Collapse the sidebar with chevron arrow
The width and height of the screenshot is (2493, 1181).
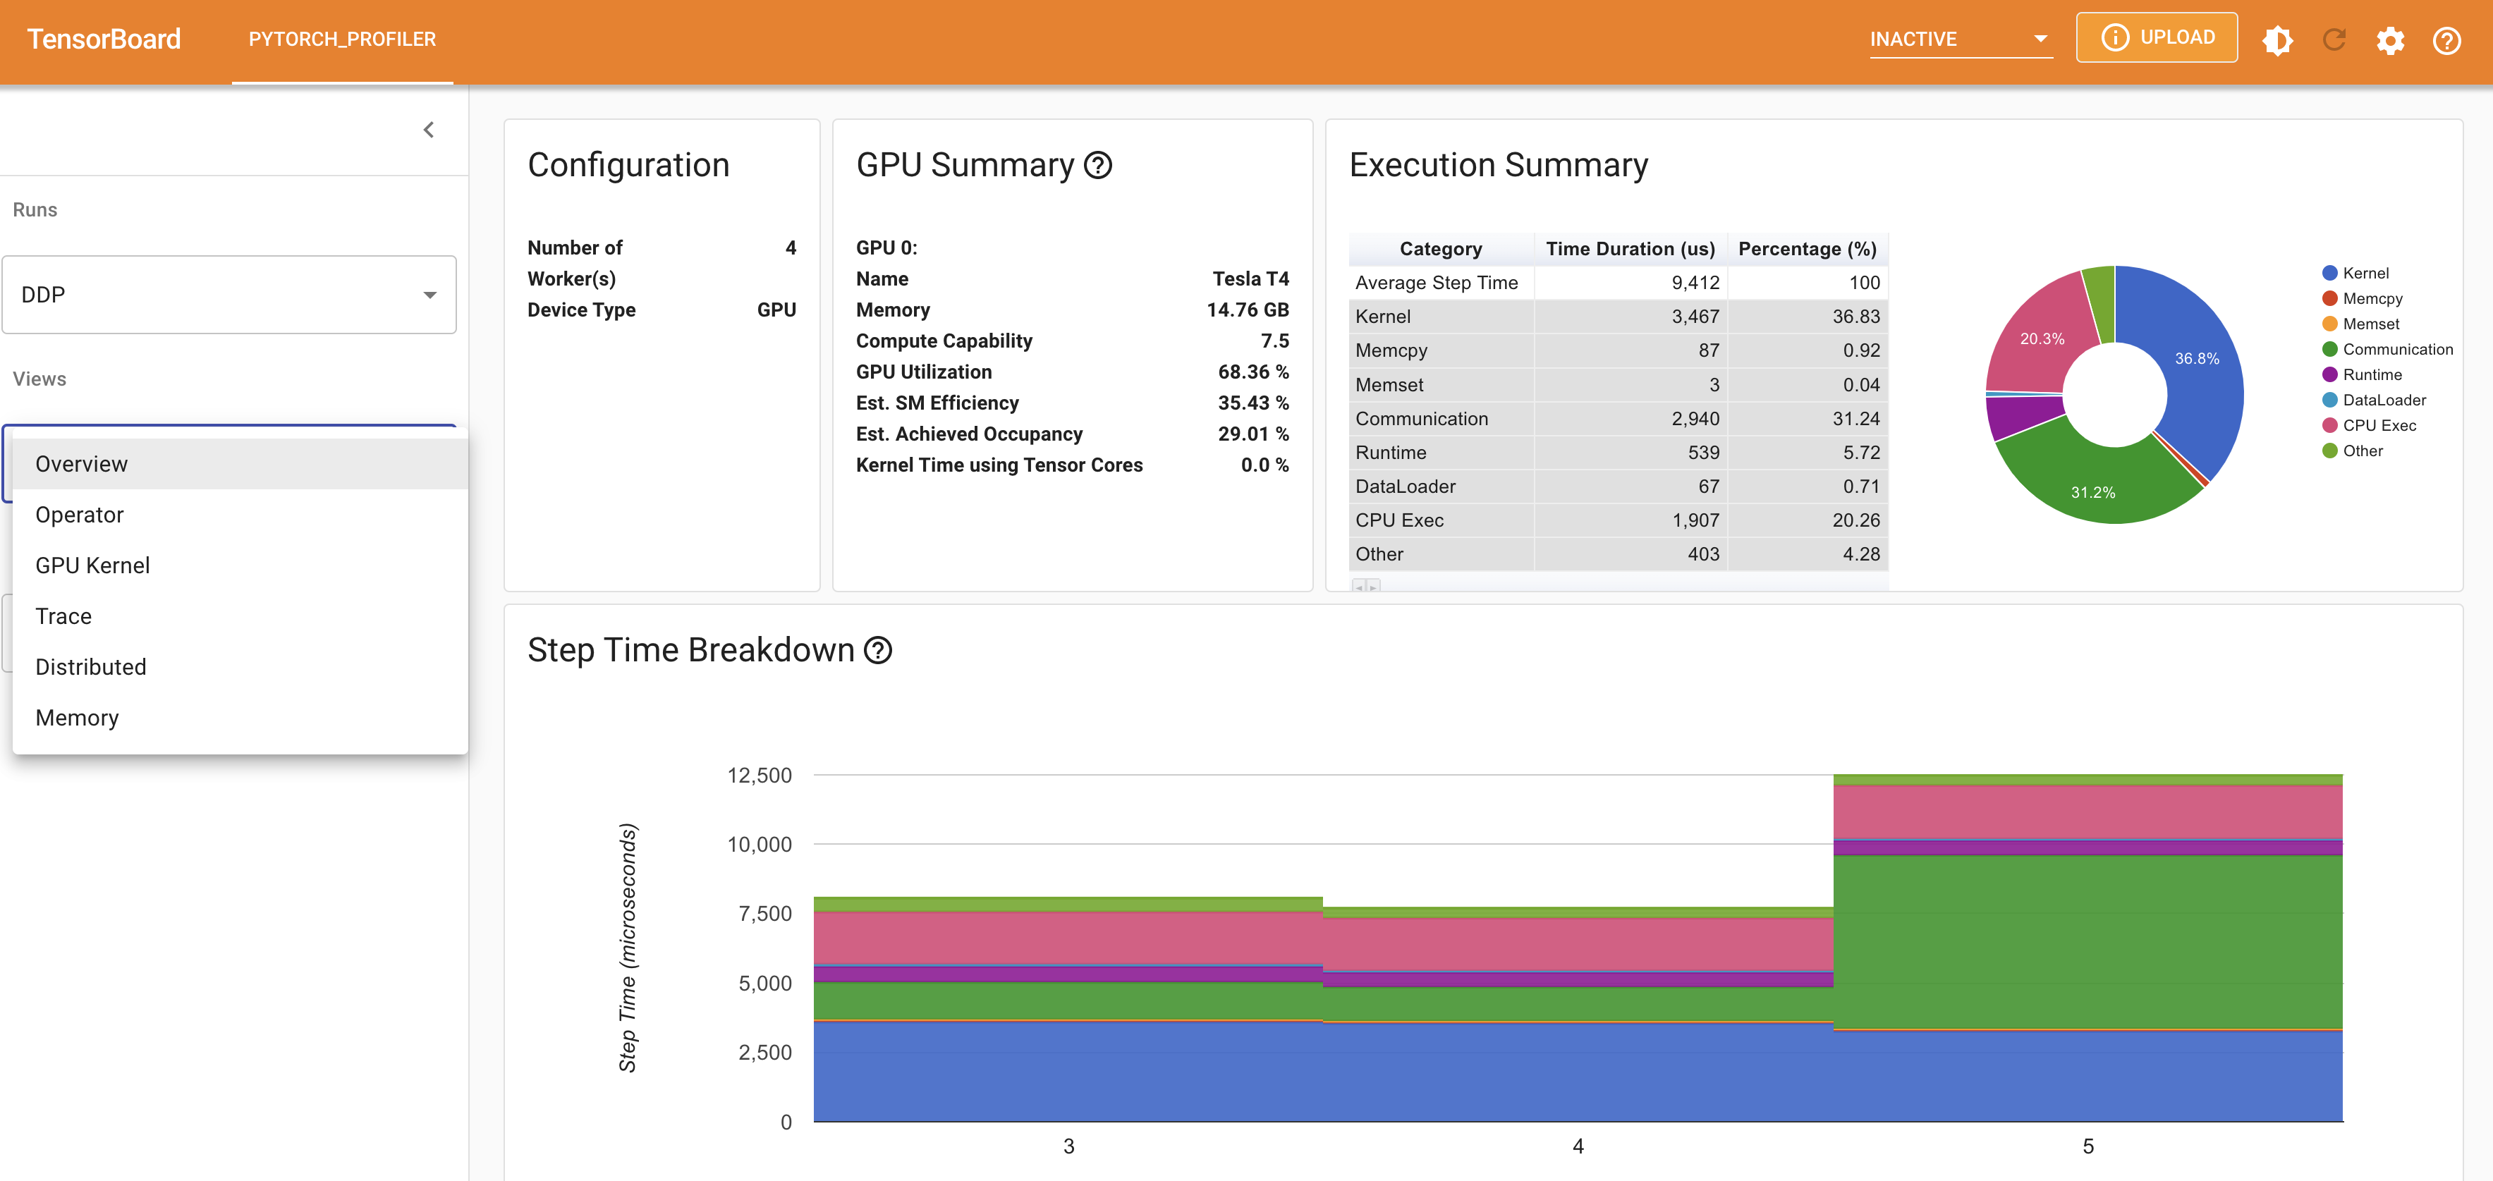tap(429, 130)
